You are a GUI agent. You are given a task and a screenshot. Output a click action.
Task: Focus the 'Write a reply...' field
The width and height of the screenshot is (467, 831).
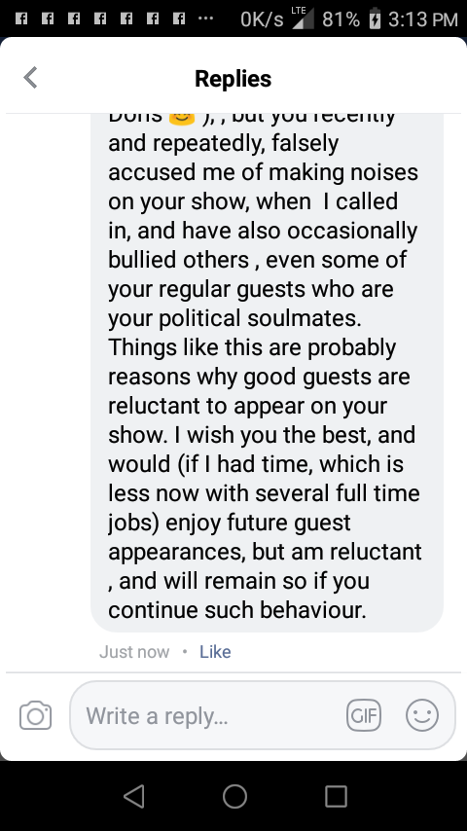(263, 715)
